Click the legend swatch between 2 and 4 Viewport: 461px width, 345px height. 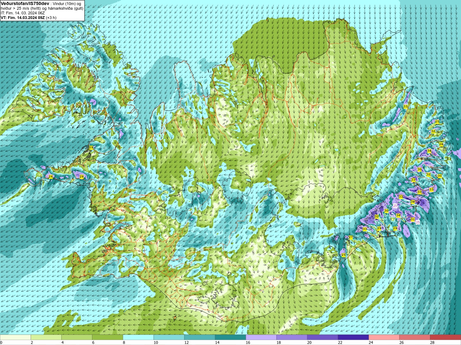[46, 337]
